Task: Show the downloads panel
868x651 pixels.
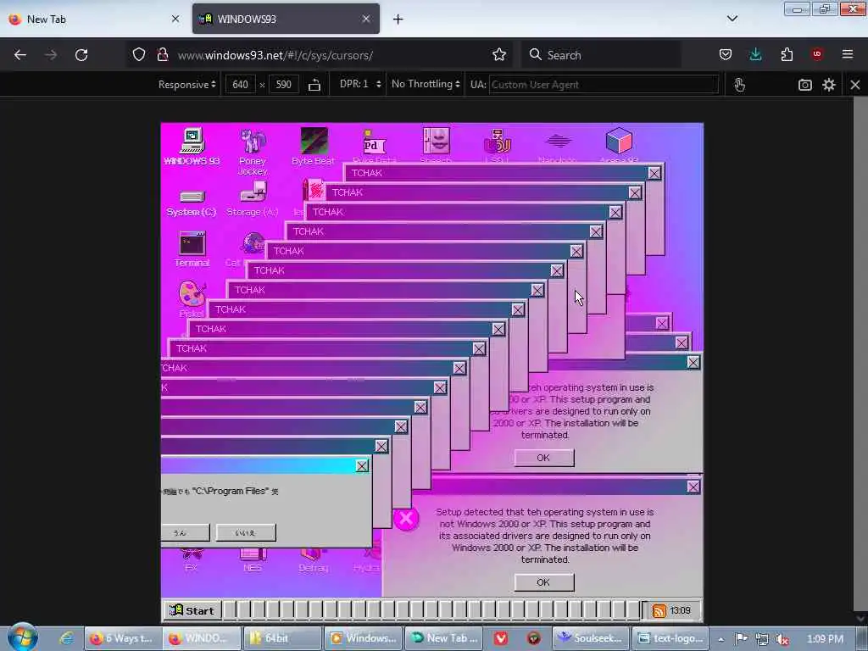Action: coord(755,55)
